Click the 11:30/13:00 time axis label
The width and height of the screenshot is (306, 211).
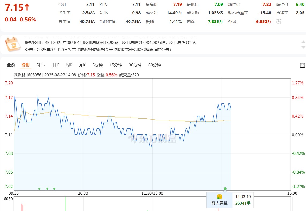pyautogui.click(x=152, y=193)
